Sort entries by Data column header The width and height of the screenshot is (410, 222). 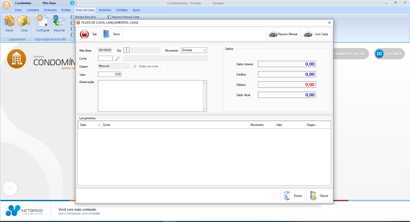[89, 125]
